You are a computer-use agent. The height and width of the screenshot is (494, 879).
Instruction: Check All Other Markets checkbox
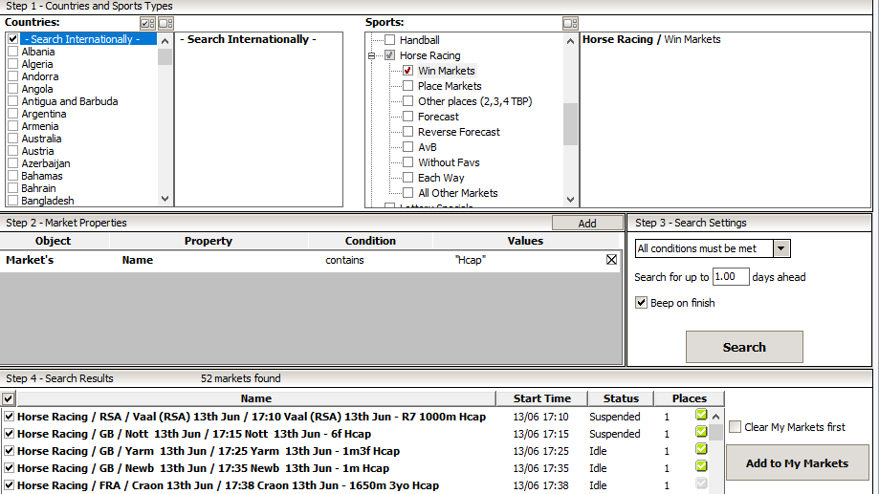pos(408,193)
